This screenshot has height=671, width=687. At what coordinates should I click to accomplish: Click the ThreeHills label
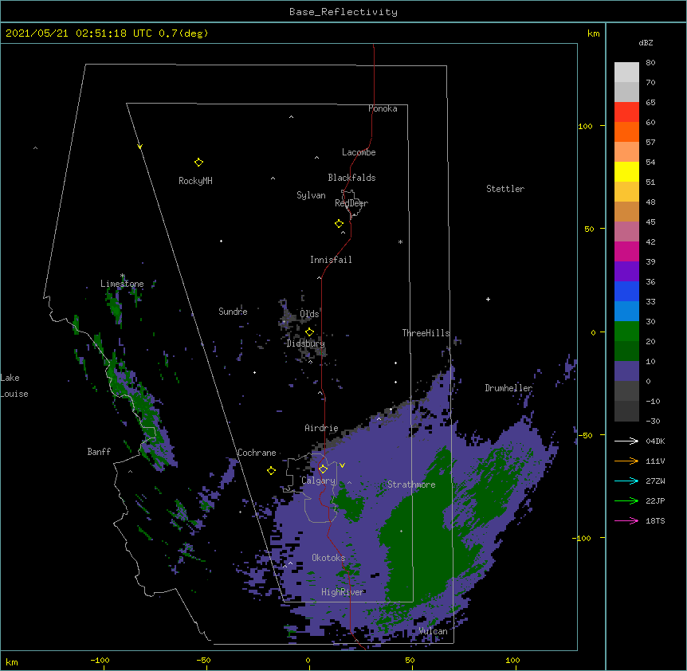pos(426,333)
